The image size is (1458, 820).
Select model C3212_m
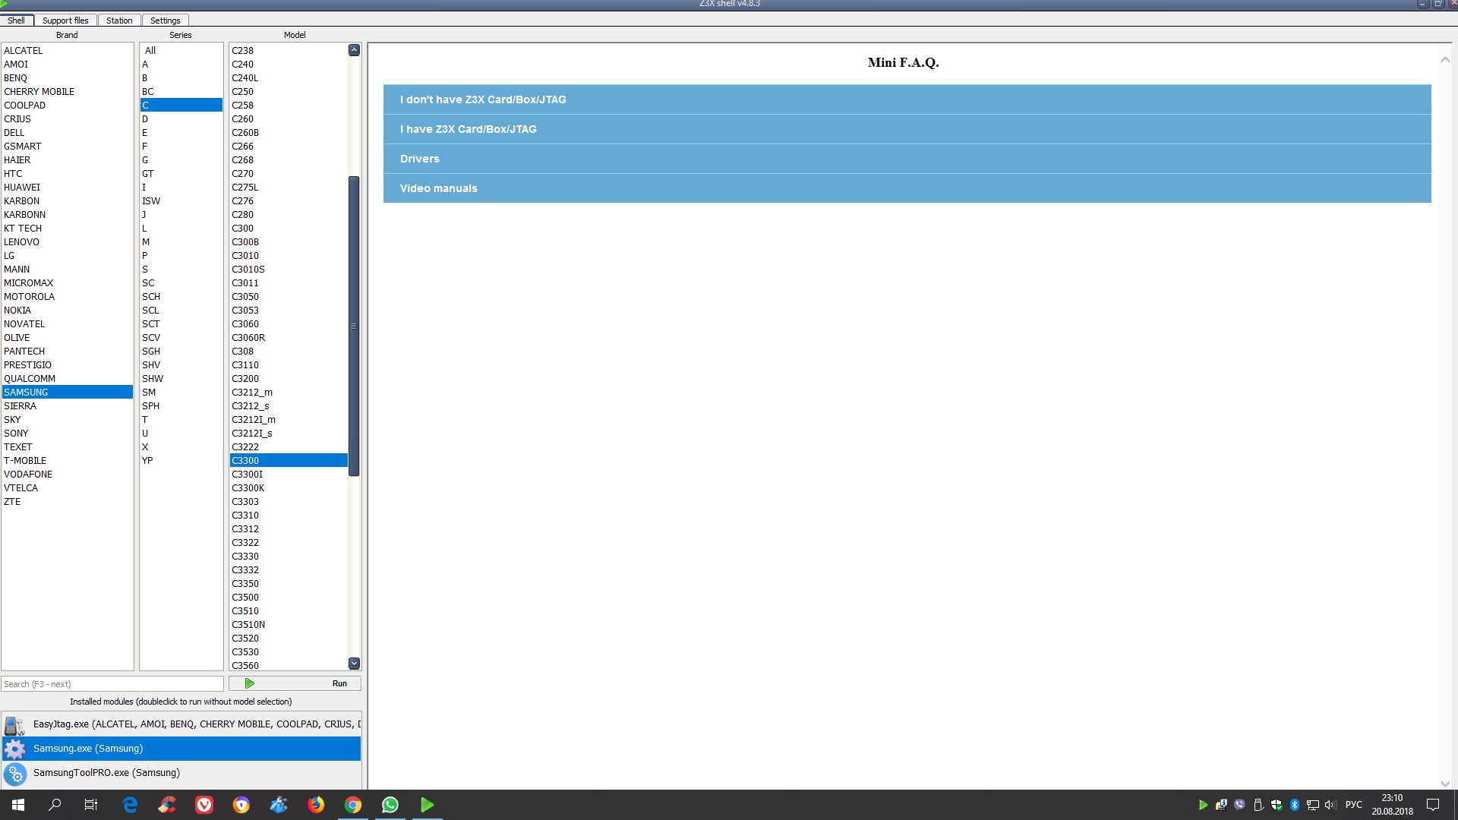[x=289, y=393]
